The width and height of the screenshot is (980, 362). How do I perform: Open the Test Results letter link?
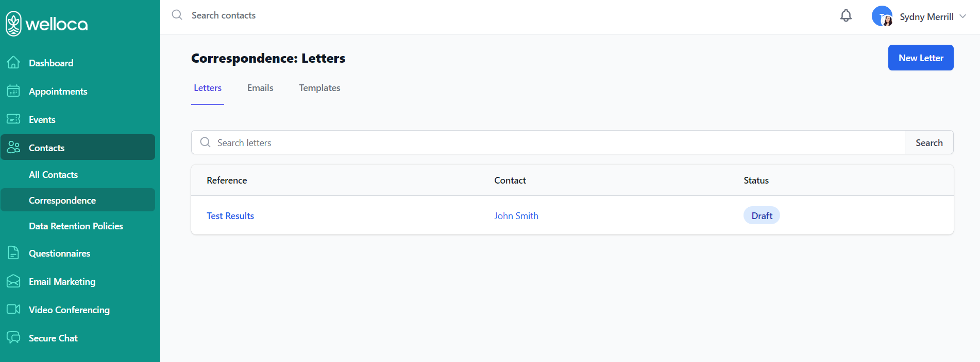point(230,216)
